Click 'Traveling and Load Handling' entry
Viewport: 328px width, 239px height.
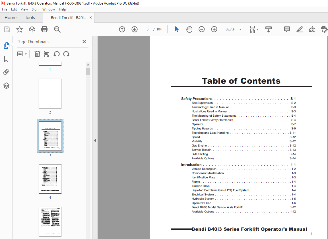coord(210,133)
